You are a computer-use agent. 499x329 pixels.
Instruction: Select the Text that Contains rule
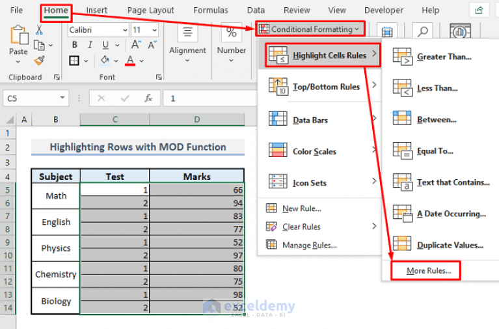pos(441,182)
